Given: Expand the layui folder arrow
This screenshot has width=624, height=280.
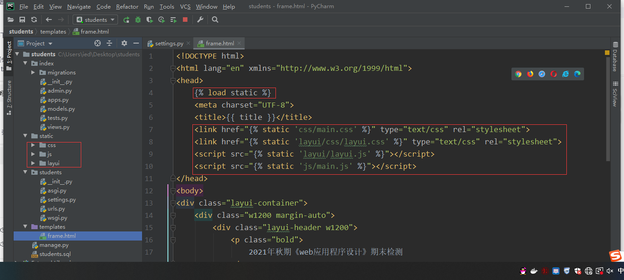Looking at the screenshot, I should click(33, 163).
